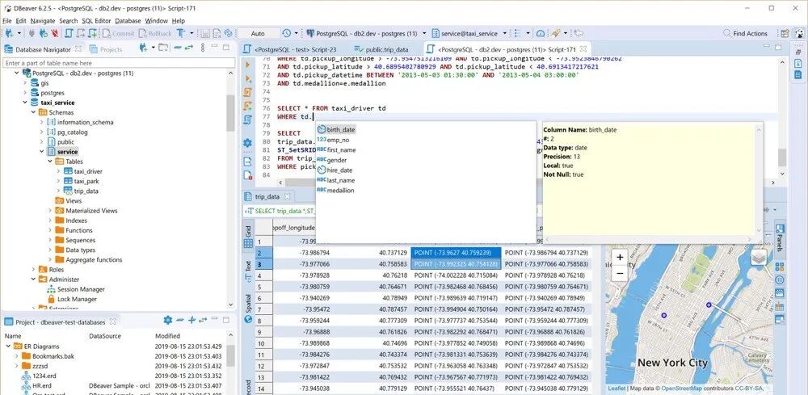Open the active connection PostgreSQL db2.dev selector
The image size is (808, 395).
[366, 33]
